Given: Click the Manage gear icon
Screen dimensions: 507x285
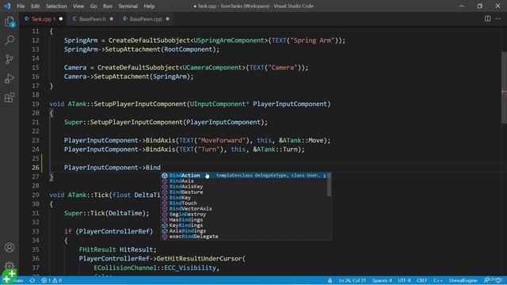Looking at the screenshot, I should coord(10,266).
